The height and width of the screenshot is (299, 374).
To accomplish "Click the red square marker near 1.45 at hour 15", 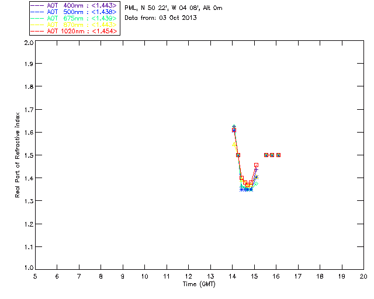I will tap(256, 165).
